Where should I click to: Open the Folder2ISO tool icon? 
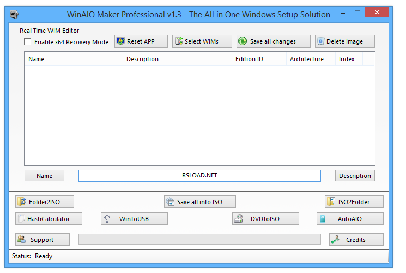pos(22,202)
